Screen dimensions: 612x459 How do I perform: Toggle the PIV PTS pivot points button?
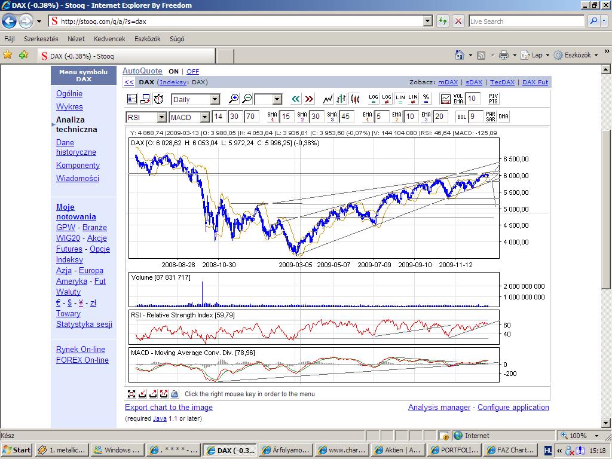pyautogui.click(x=493, y=99)
